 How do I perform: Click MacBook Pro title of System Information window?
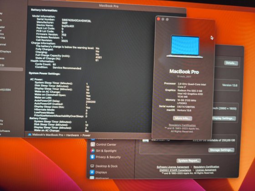(109, 6)
